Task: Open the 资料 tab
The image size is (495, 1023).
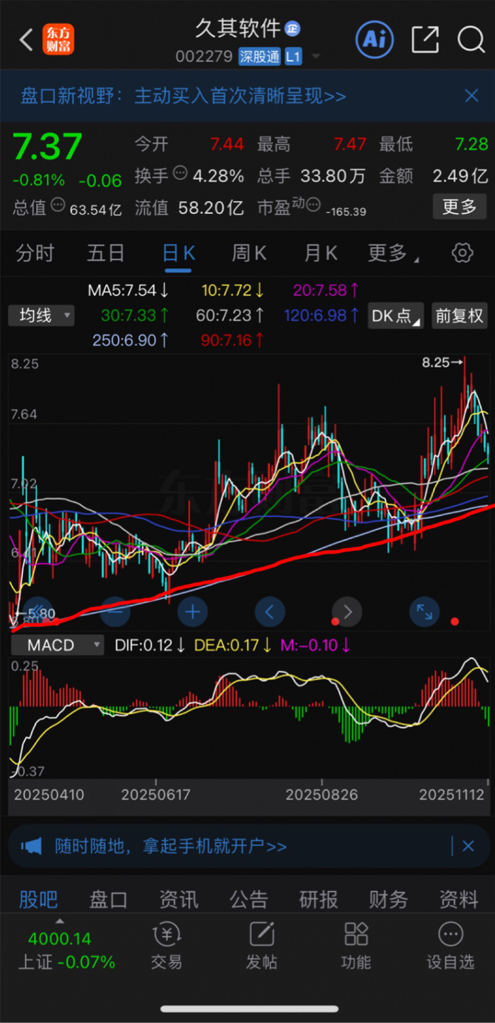Action: (x=459, y=899)
